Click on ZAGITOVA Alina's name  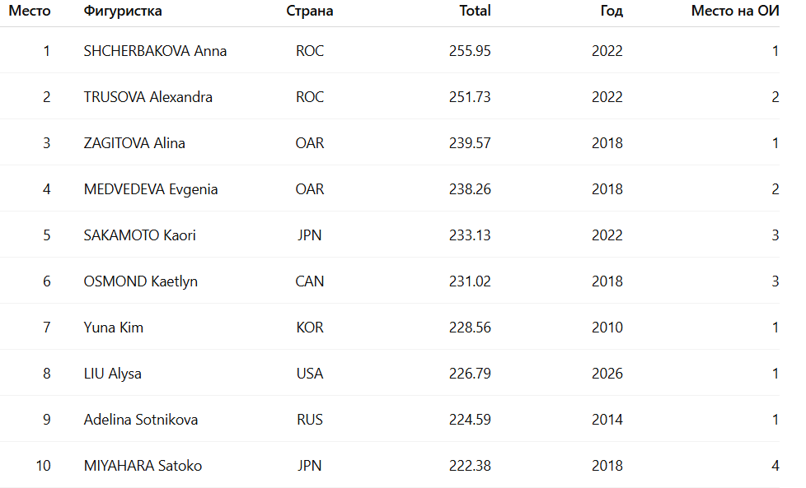[x=134, y=143]
